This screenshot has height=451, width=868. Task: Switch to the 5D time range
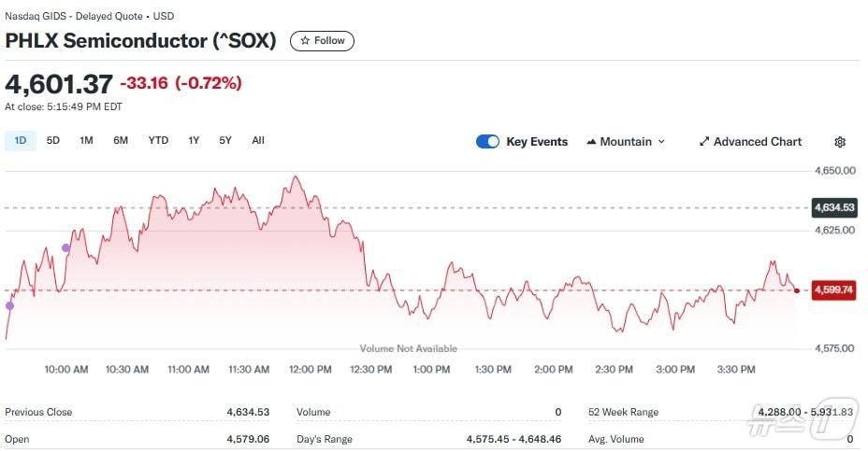(53, 141)
